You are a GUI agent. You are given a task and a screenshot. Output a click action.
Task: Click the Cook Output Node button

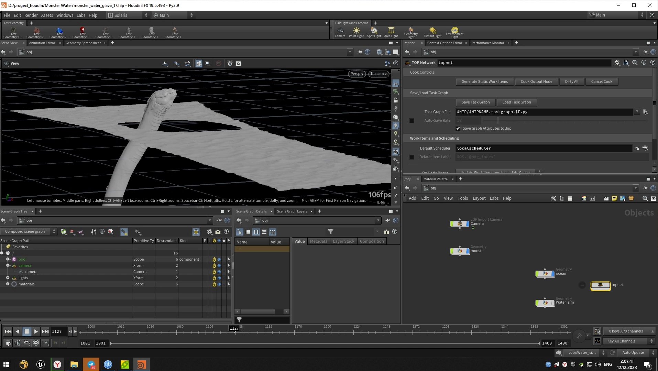pyautogui.click(x=536, y=81)
